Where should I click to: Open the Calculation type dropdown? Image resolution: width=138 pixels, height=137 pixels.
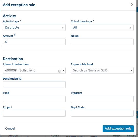[x=102, y=28]
